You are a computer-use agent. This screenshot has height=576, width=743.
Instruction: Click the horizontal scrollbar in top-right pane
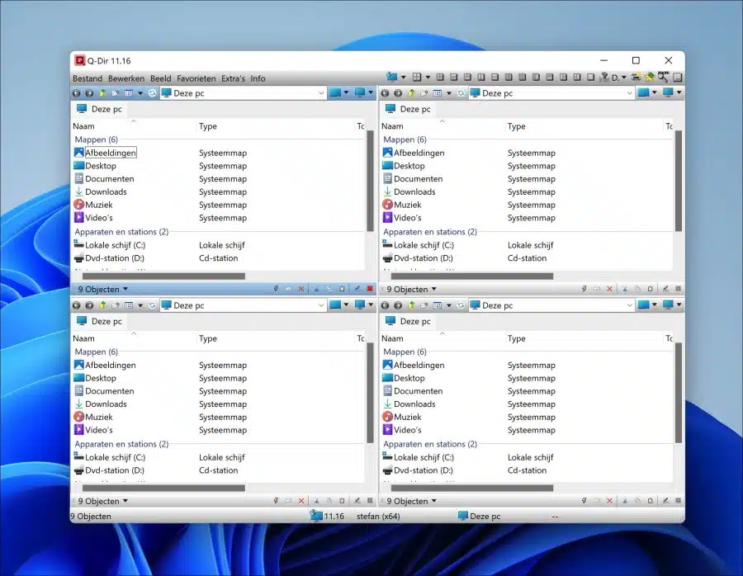tap(472, 276)
